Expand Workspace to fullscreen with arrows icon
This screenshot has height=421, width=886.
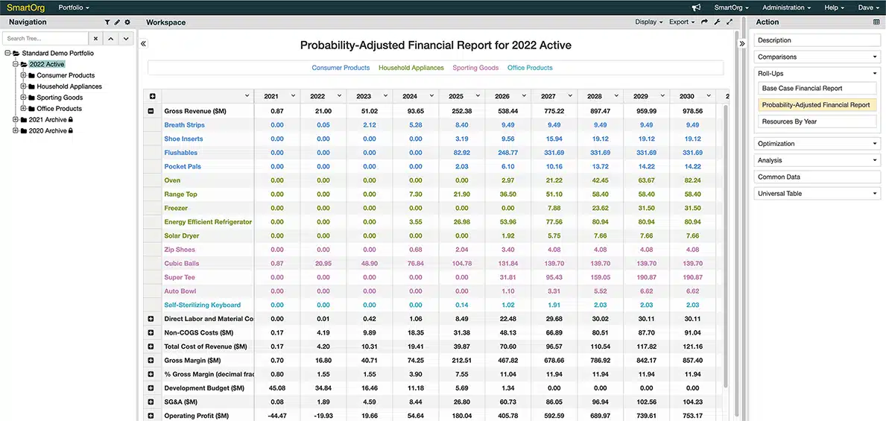click(x=730, y=22)
